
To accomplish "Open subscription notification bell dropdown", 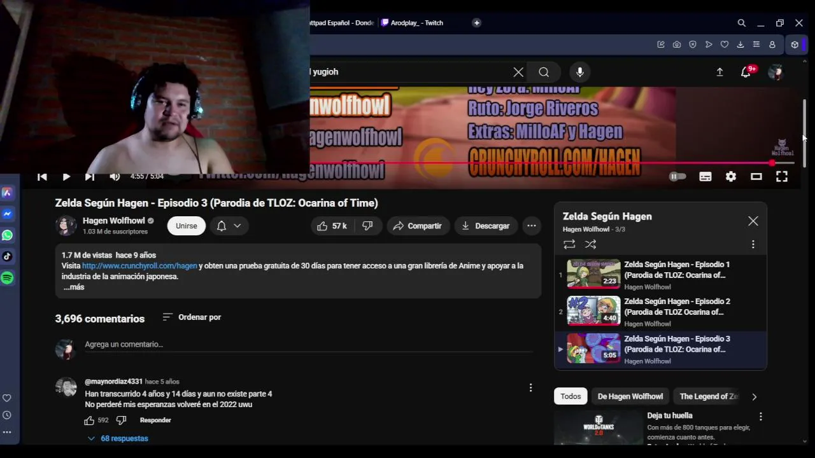I will click(x=229, y=226).
